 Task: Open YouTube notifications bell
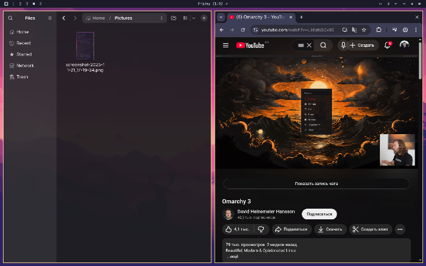click(388, 45)
